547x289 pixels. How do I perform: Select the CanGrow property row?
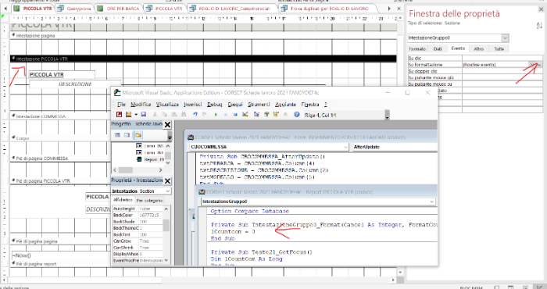point(138,241)
